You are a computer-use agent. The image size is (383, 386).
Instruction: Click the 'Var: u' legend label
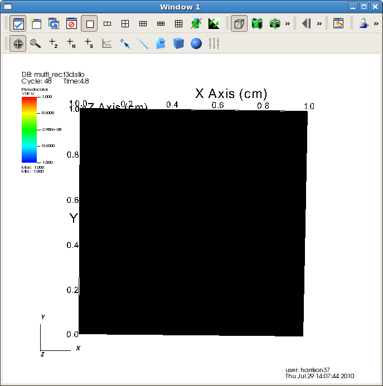pos(28,94)
